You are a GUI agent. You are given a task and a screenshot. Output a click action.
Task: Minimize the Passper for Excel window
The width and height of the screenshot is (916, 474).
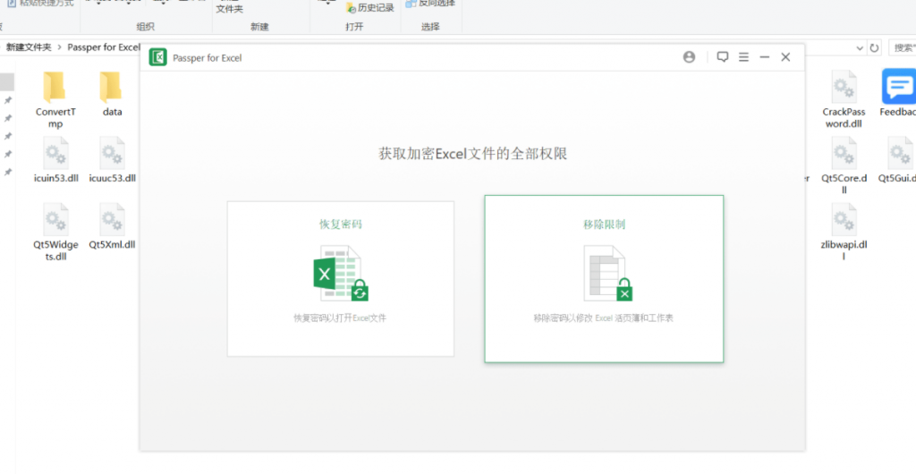pyautogui.click(x=765, y=57)
